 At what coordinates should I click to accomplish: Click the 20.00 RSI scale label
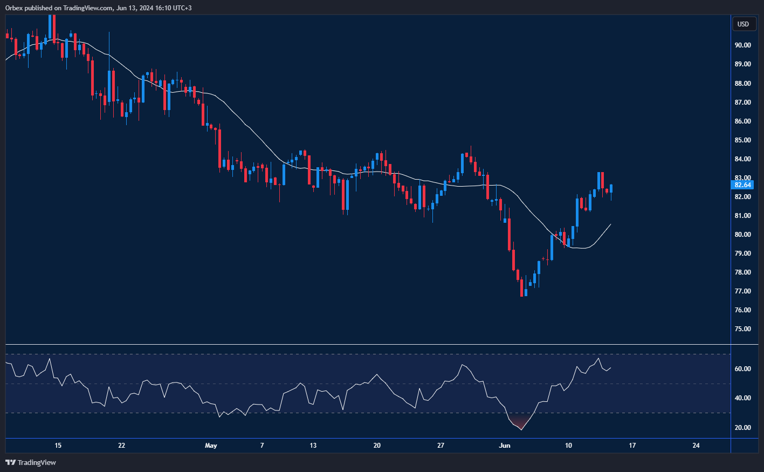click(742, 428)
